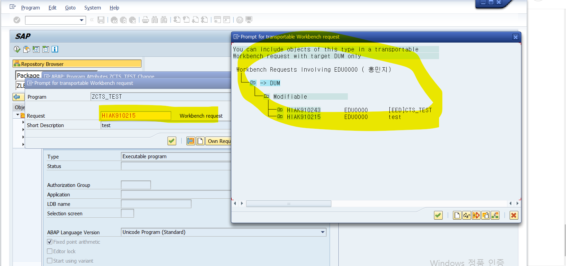Toggle the Editor lock checkbox
This screenshot has width=566, height=266.
click(x=50, y=251)
